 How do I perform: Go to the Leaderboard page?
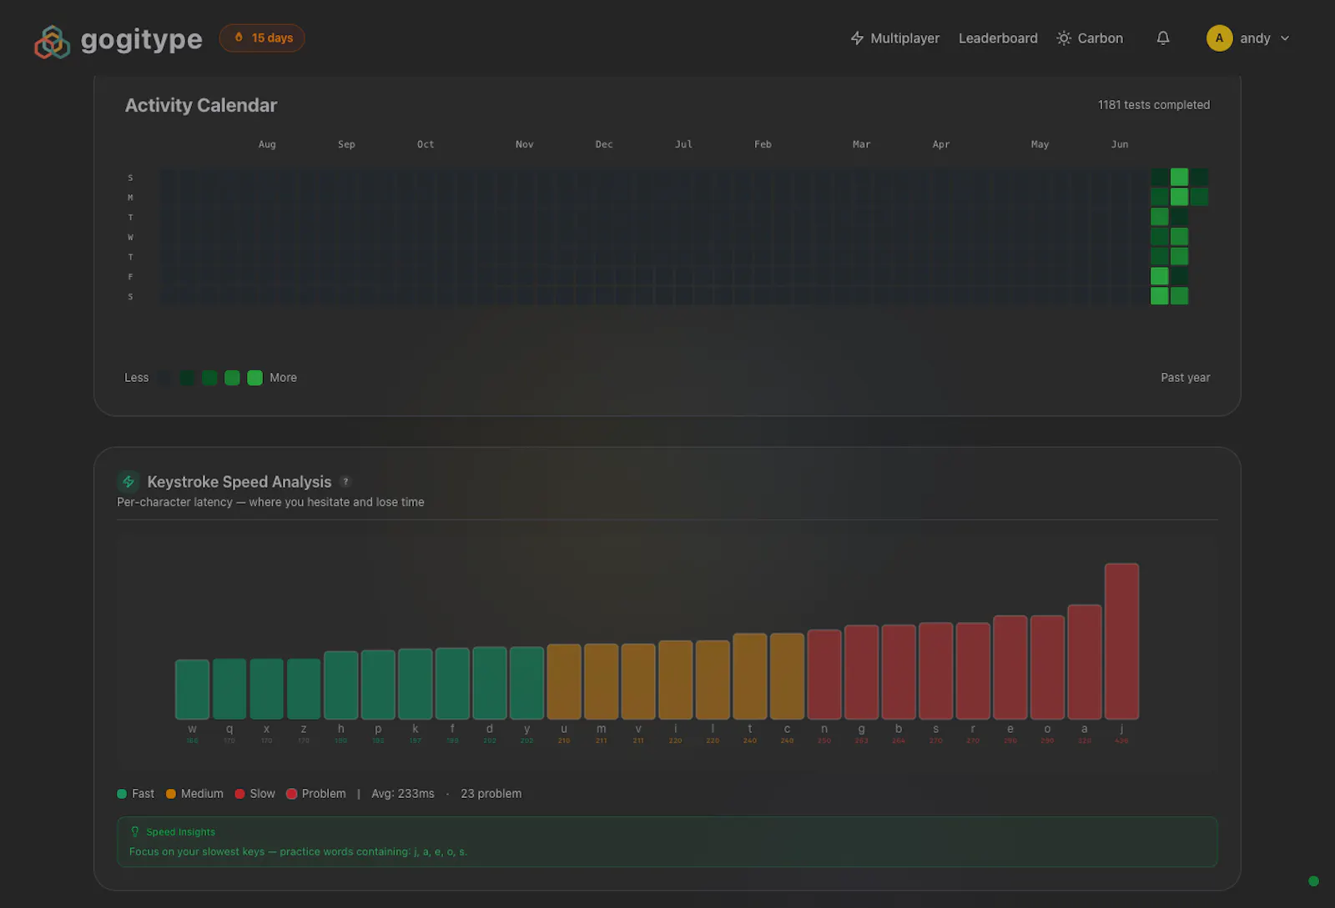pos(998,38)
